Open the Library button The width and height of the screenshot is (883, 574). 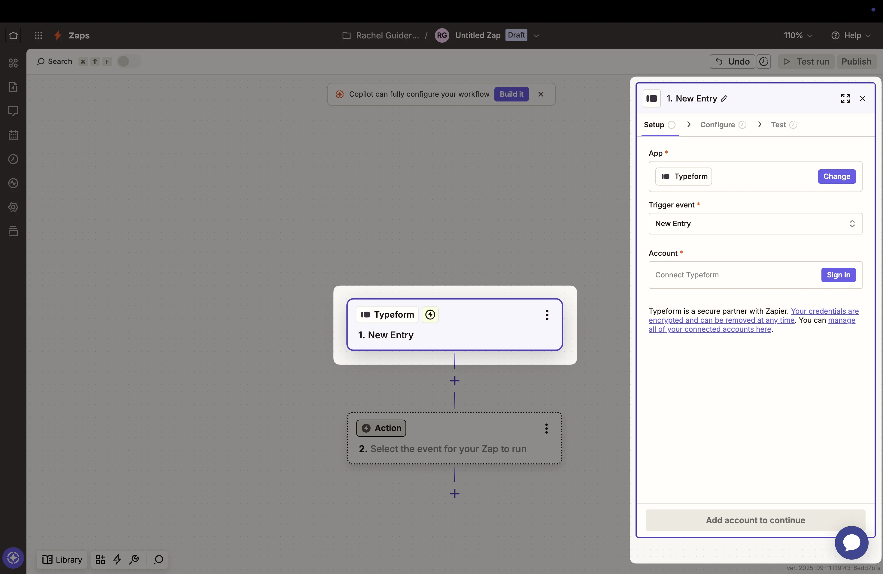62,560
